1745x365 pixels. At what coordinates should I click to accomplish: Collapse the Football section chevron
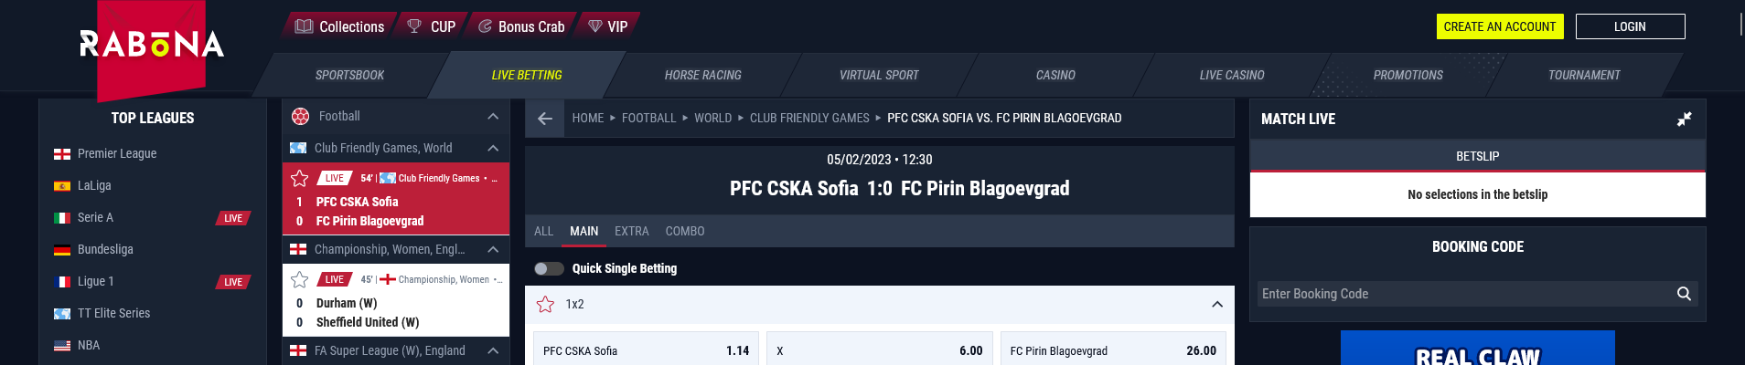coord(493,116)
